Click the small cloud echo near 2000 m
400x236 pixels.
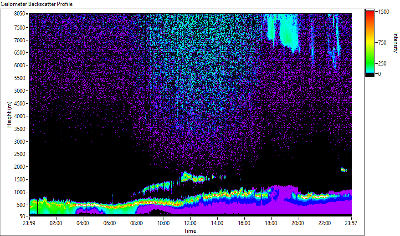(344, 170)
